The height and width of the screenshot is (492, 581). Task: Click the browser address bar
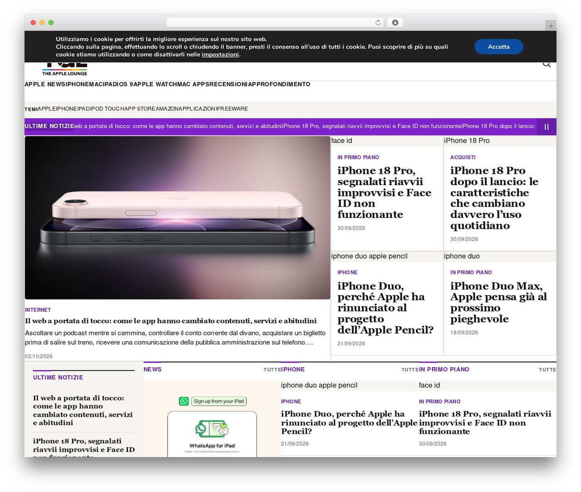click(275, 22)
